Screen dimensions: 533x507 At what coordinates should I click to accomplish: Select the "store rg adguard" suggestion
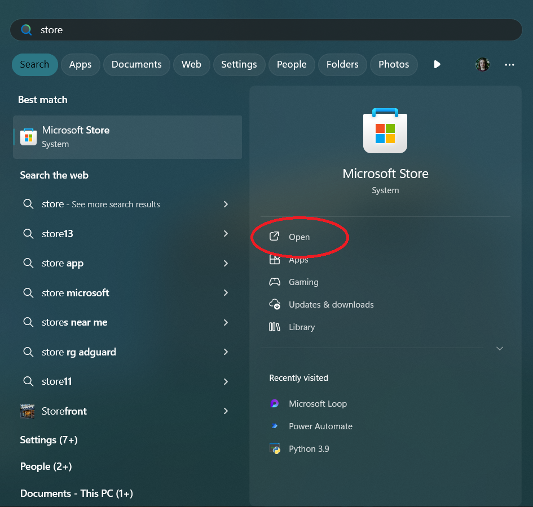127,352
